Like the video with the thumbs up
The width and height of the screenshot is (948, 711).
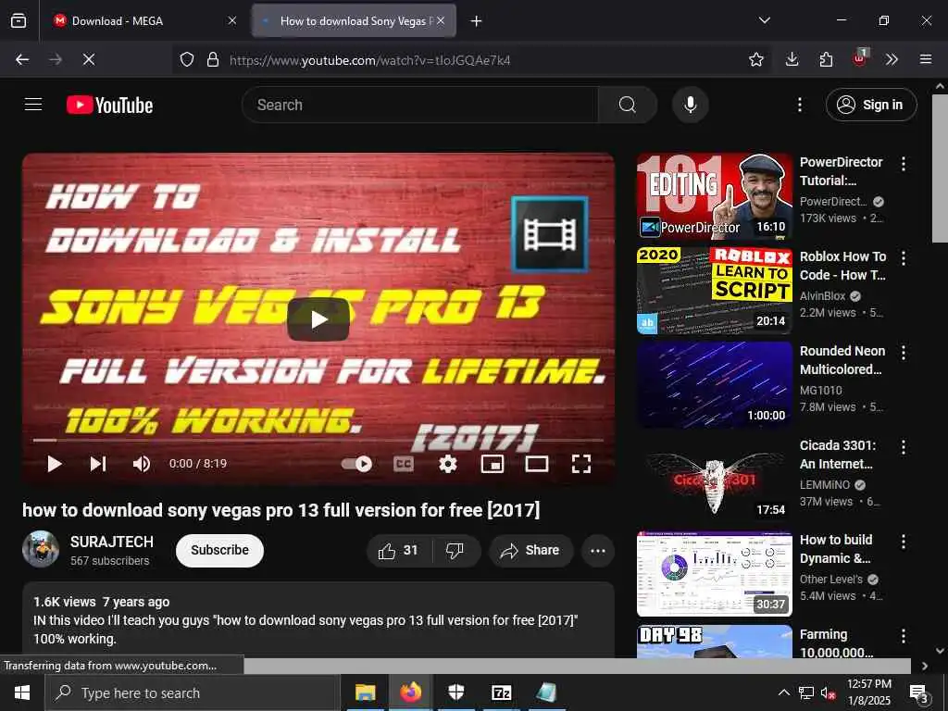coord(398,550)
